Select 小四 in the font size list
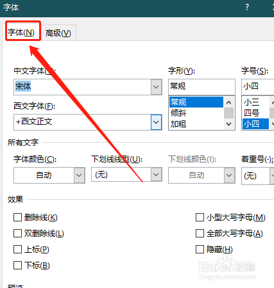 tap(255, 124)
